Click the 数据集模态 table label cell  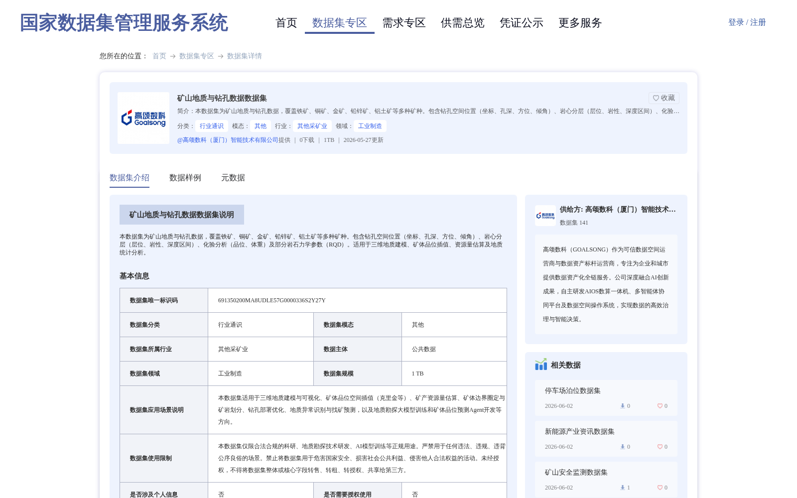[x=358, y=325]
